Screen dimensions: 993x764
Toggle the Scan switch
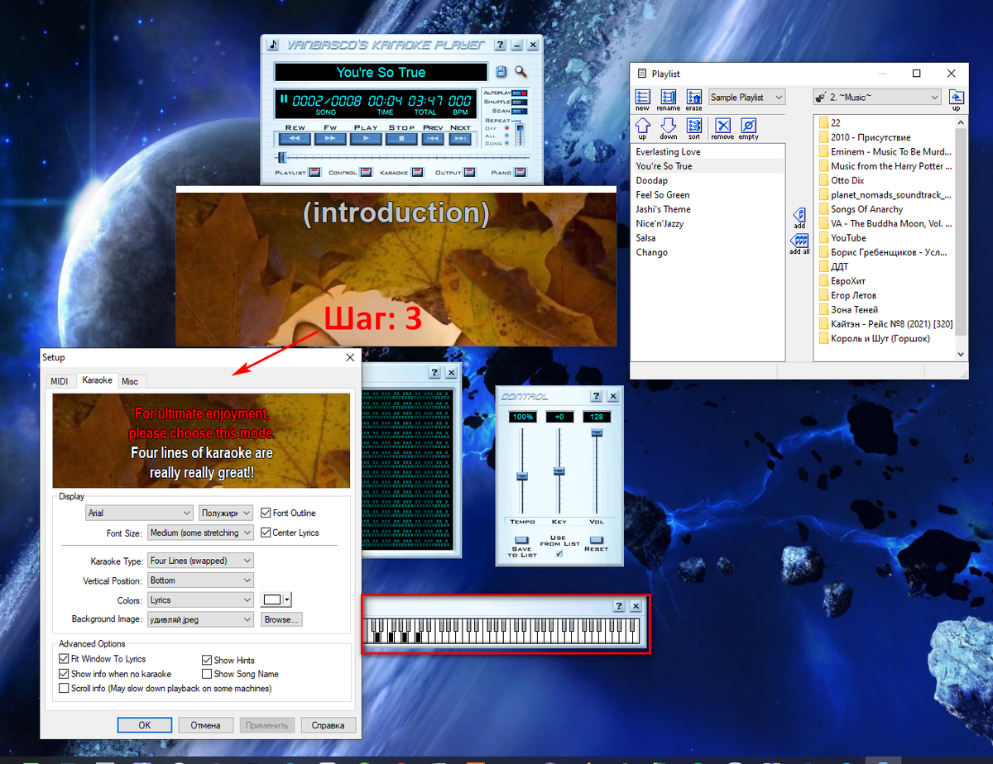tap(520, 111)
